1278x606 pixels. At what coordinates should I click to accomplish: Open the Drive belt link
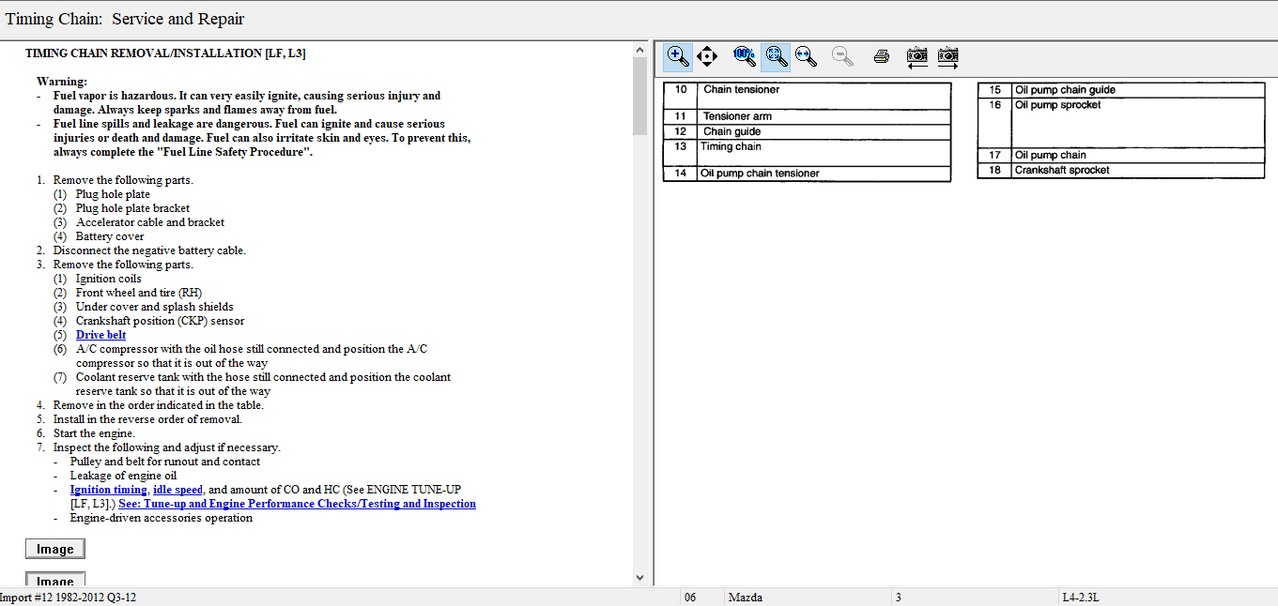coord(100,335)
